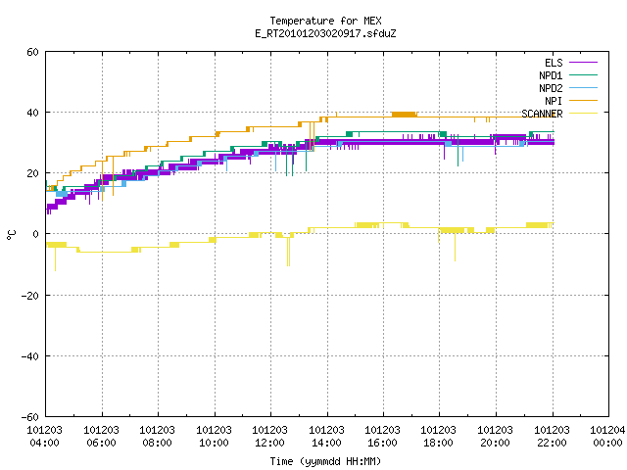The image size is (627, 470).
Task: Click the purple ELS legend line sample
Action: tap(583, 63)
